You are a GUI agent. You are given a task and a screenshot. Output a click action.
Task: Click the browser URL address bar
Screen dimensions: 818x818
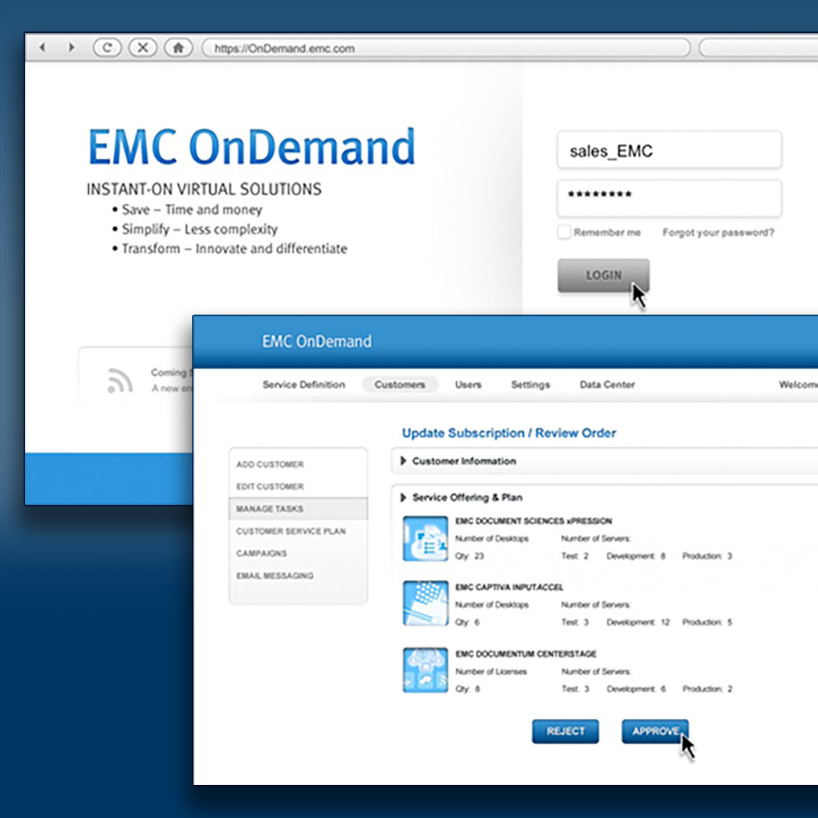pos(445,48)
